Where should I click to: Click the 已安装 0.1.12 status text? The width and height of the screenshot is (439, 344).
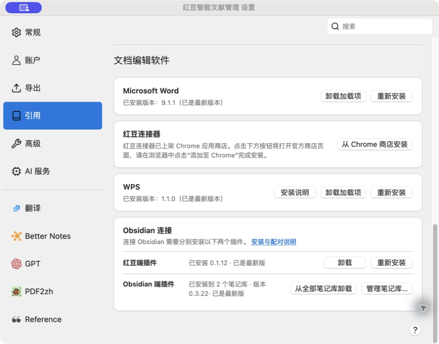227,263
